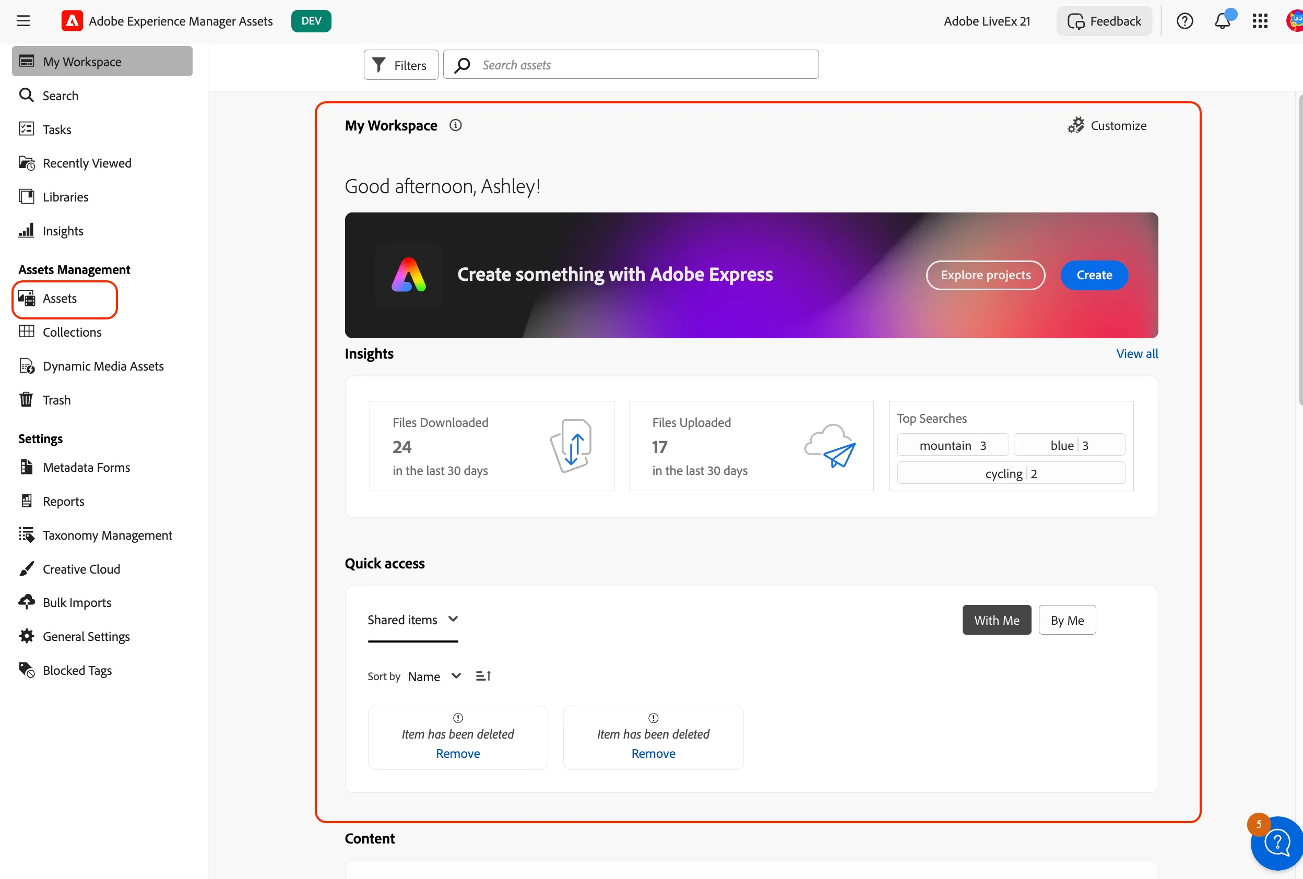Toggle the sort order direction icon
1303x879 pixels.
pos(483,676)
